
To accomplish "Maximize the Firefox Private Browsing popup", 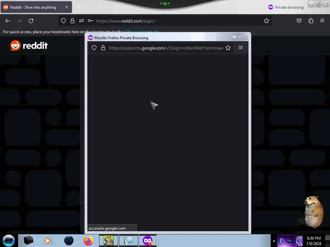I will 240,38.
